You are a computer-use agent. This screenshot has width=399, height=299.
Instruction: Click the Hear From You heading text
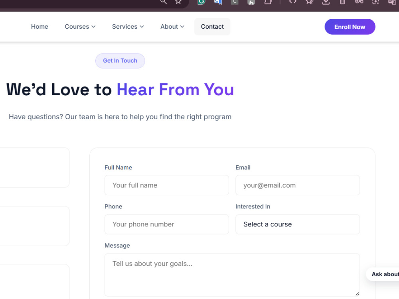click(x=175, y=89)
